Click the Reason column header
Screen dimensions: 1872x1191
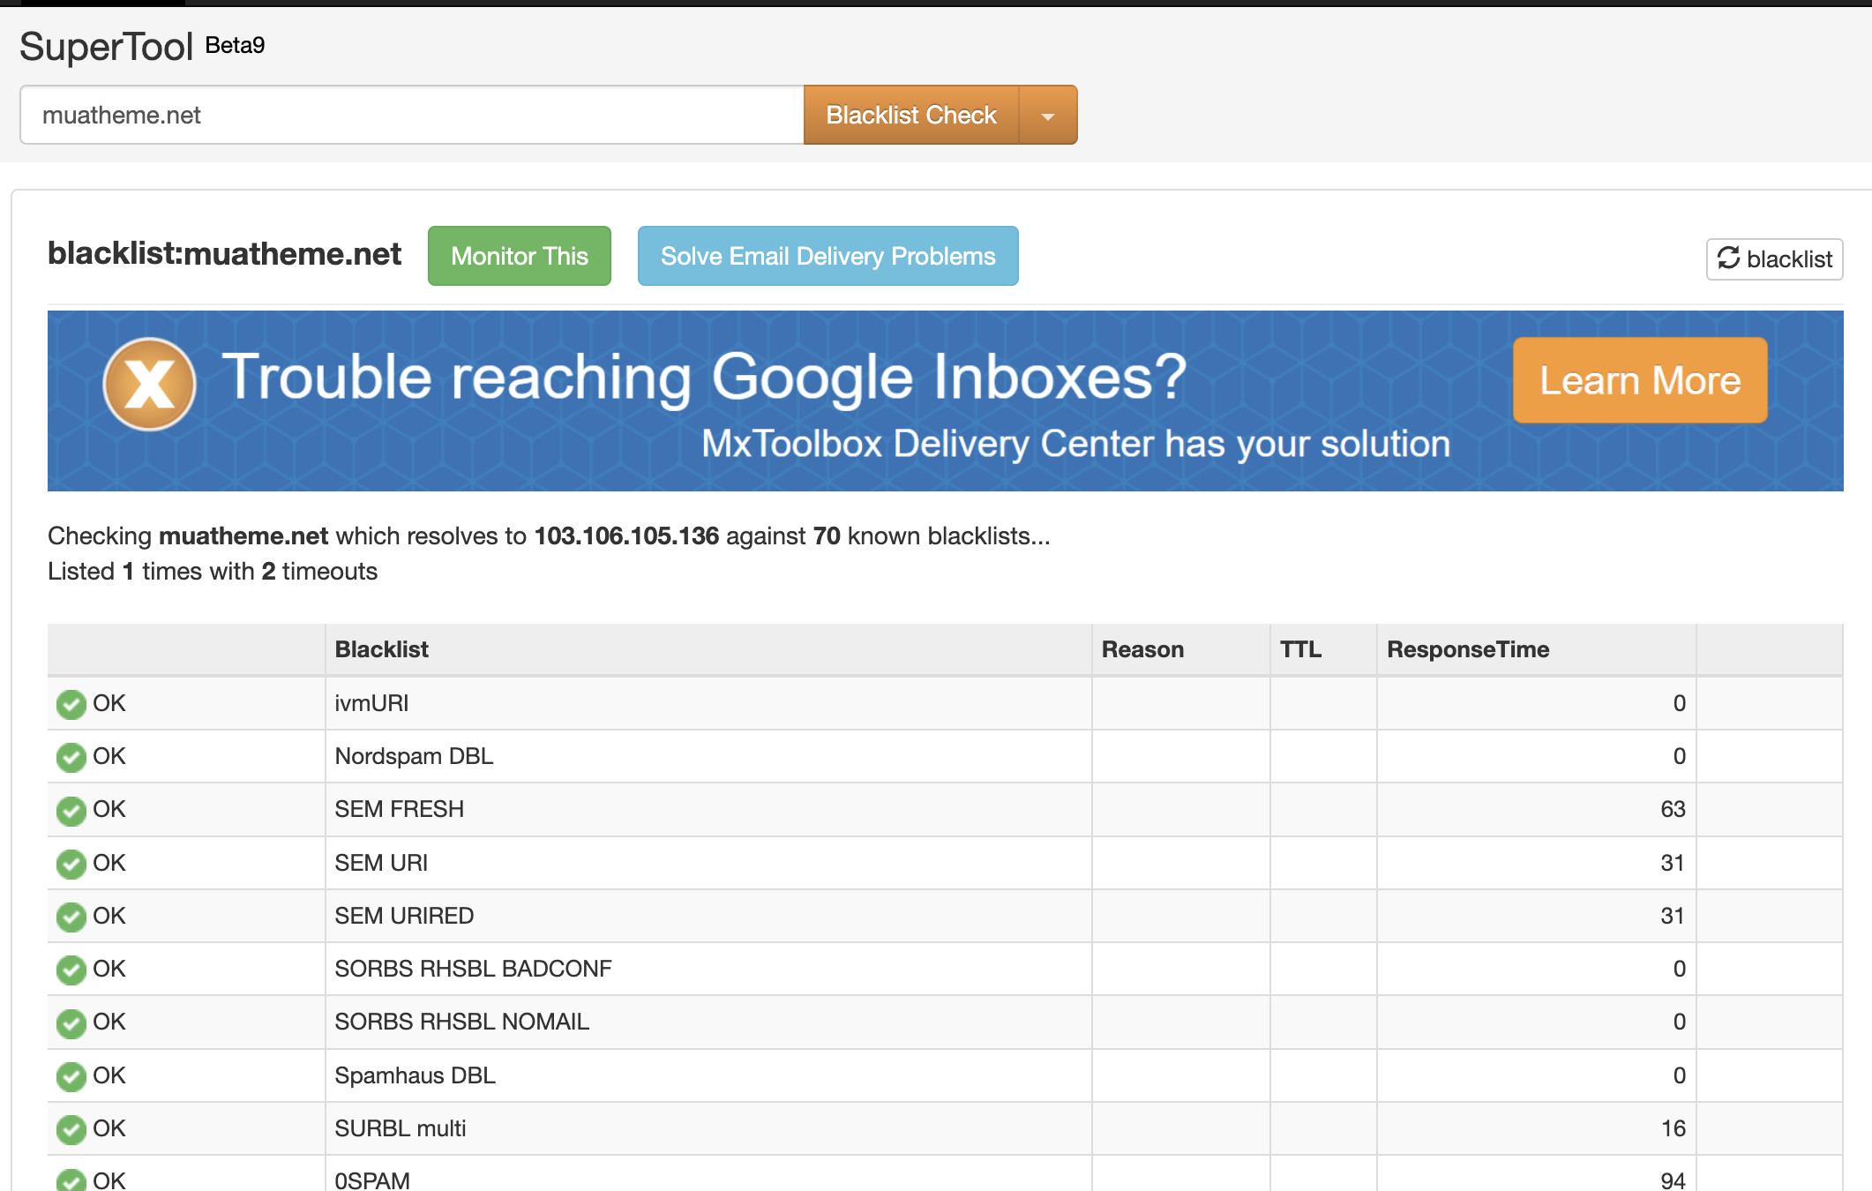point(1142,649)
